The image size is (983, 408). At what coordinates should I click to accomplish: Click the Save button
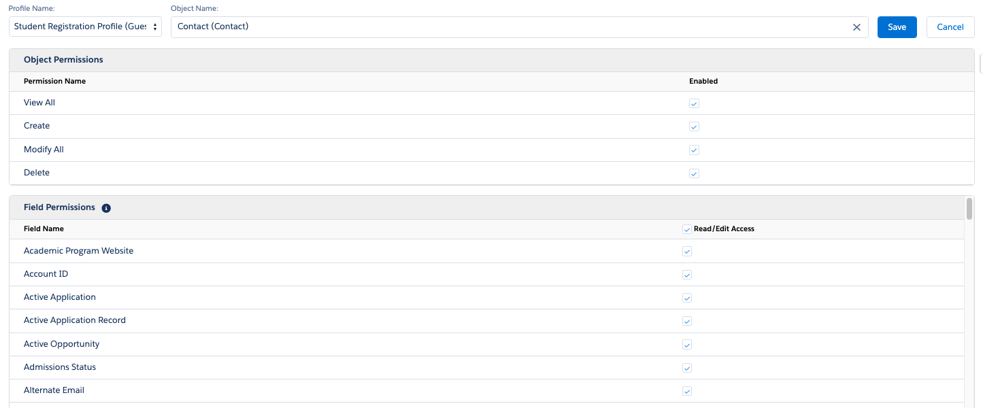click(x=897, y=27)
